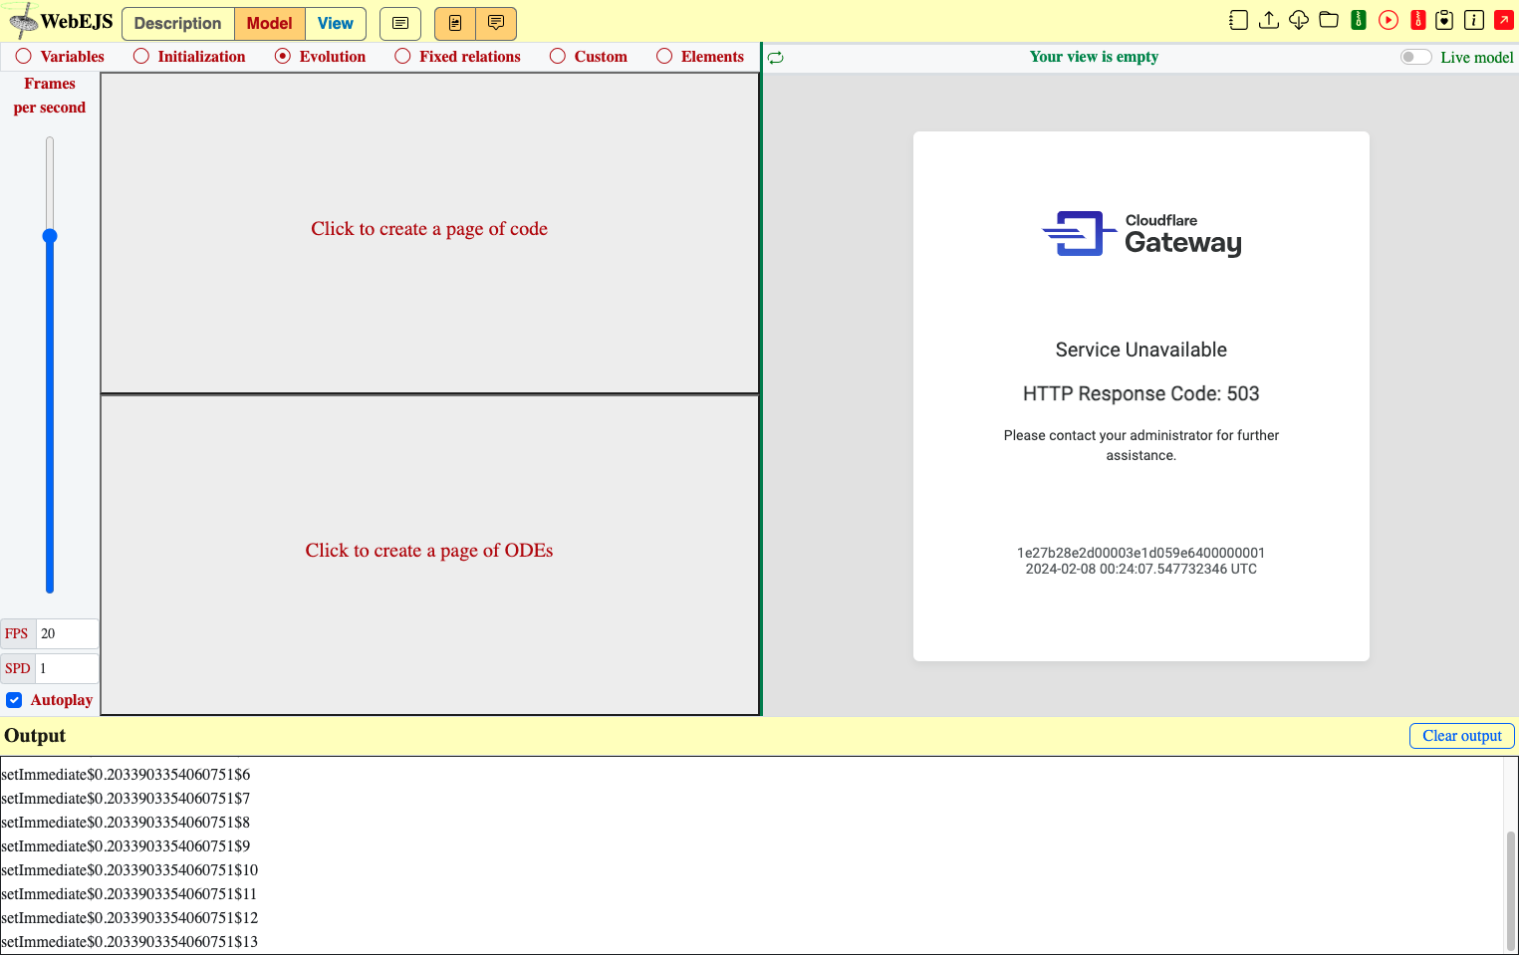Click the red zip file icon

point(1418,20)
